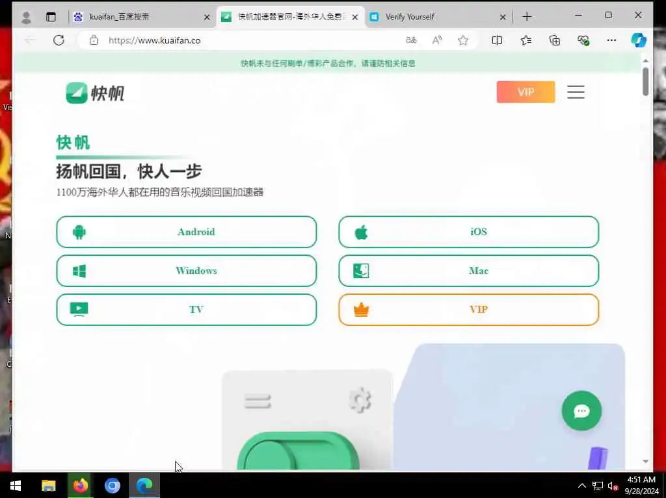Click the green notice banner text
The height and width of the screenshot is (498, 666).
click(x=328, y=64)
